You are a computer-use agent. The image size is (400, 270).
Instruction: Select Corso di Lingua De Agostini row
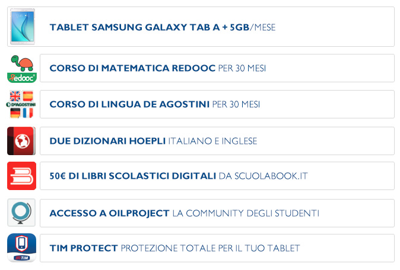tap(217, 104)
